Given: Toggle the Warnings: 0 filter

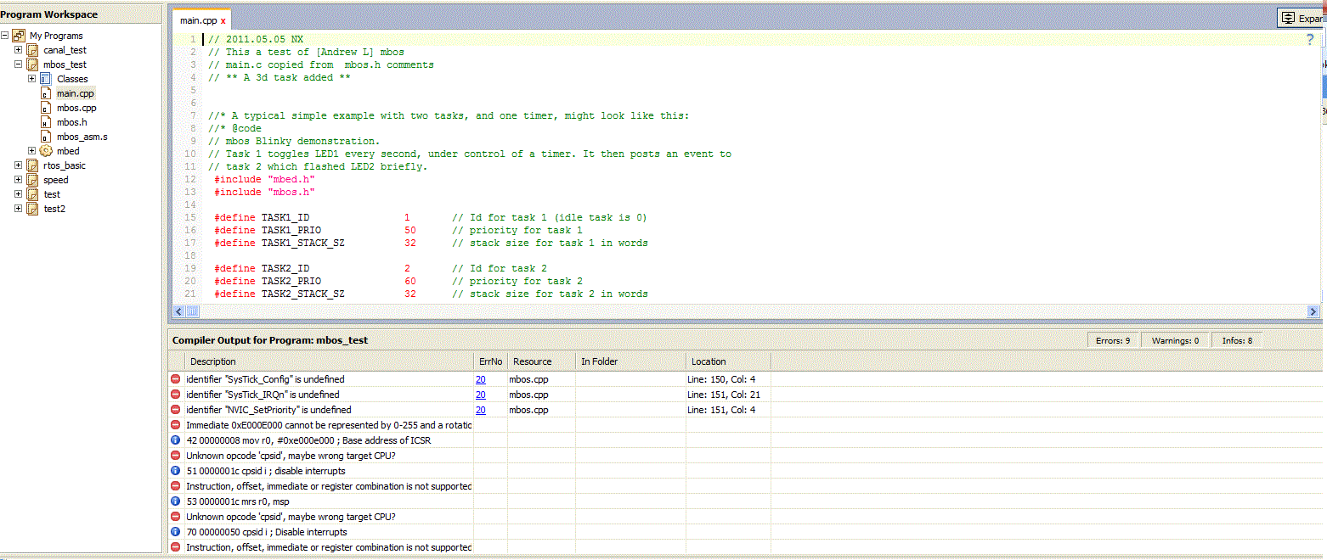Looking at the screenshot, I should pos(1175,340).
